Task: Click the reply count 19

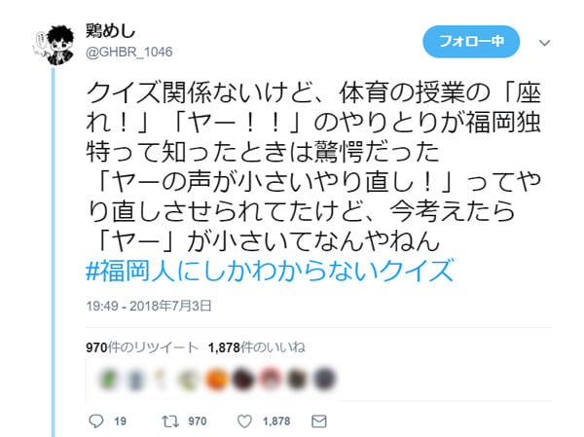Action: pos(120,421)
